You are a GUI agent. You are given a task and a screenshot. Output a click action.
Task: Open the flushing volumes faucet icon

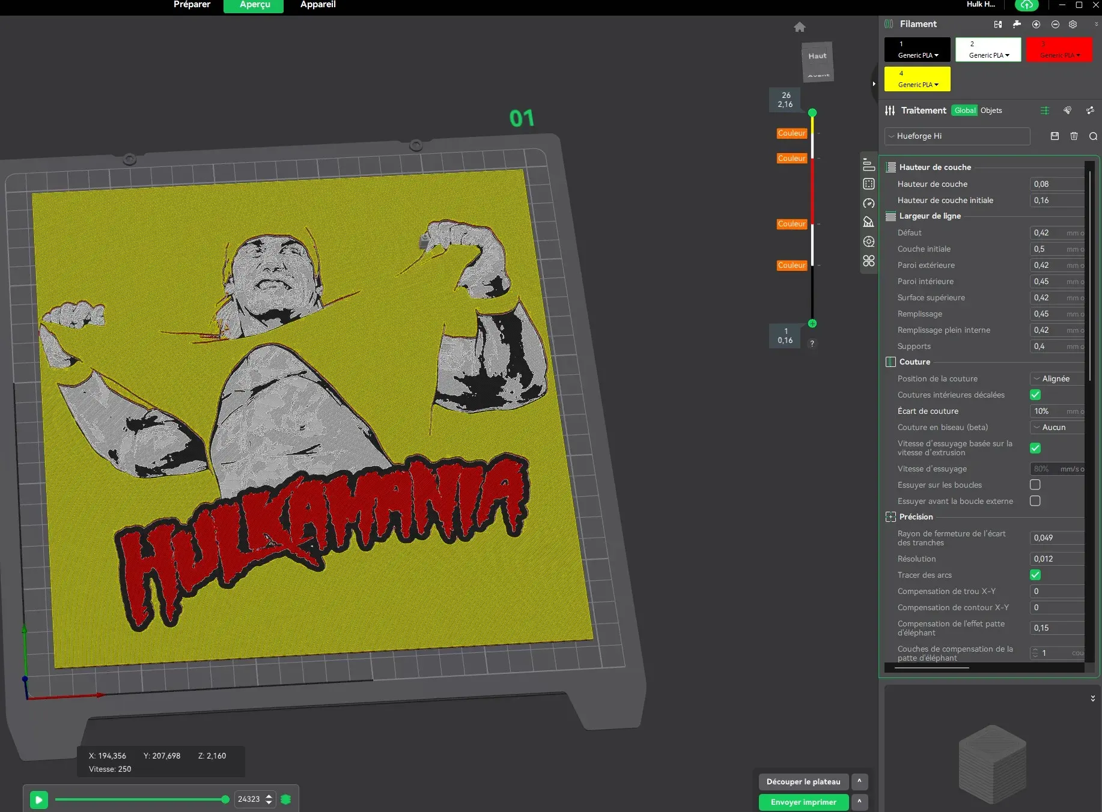coord(1017,25)
